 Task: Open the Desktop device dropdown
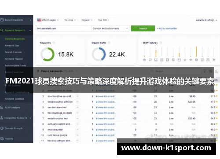click(70, 20)
